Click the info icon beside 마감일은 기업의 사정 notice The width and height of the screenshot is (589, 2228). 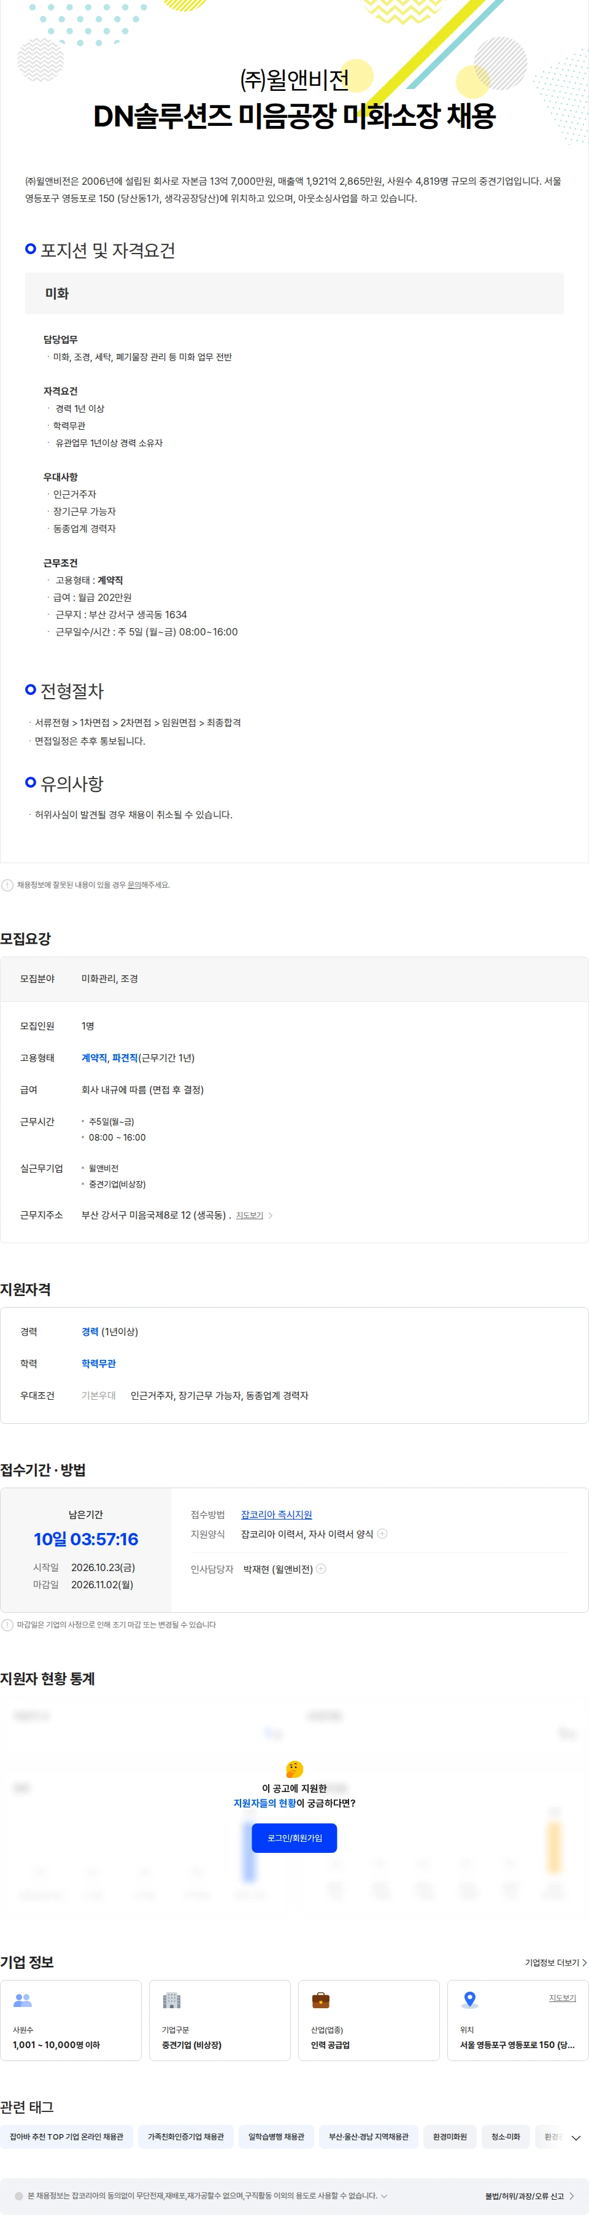[8, 1624]
